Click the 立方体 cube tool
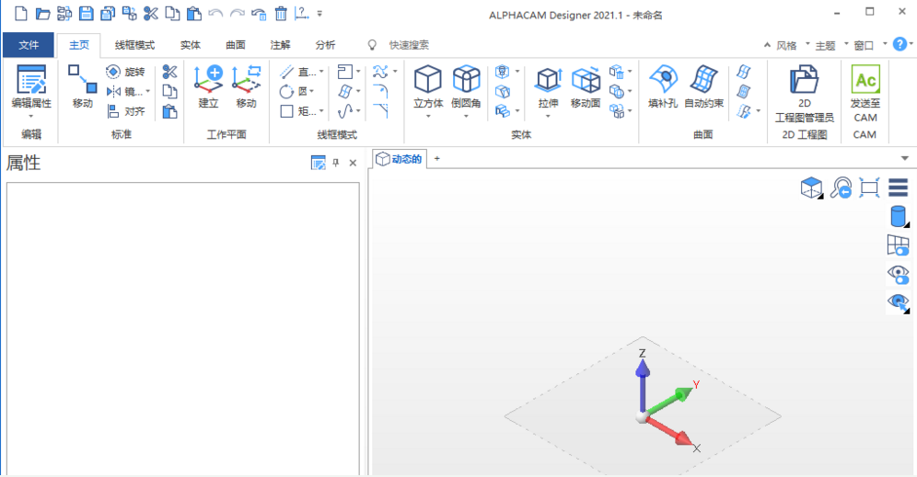This screenshot has width=917, height=477. (x=428, y=90)
